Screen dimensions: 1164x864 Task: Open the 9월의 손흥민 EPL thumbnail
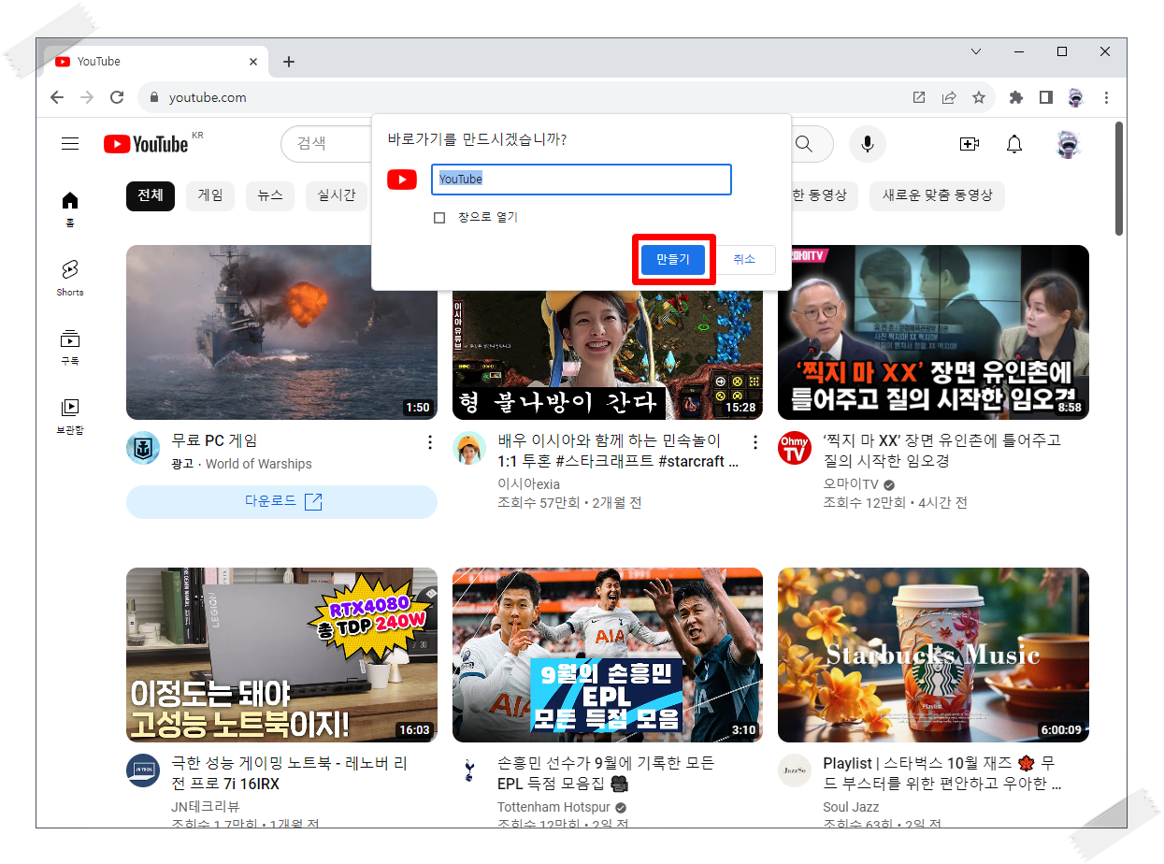pyautogui.click(x=608, y=655)
